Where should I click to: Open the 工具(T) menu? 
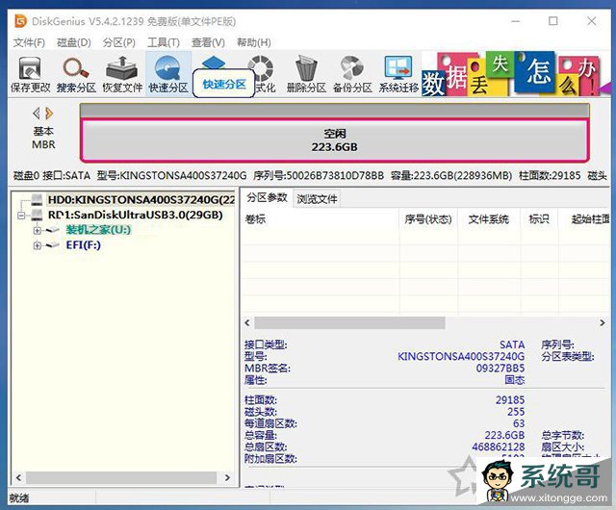coord(164,42)
